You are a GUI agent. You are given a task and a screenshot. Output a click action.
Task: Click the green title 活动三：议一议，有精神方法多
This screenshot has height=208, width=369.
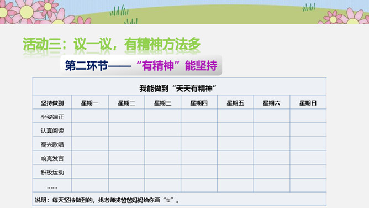coord(112,44)
